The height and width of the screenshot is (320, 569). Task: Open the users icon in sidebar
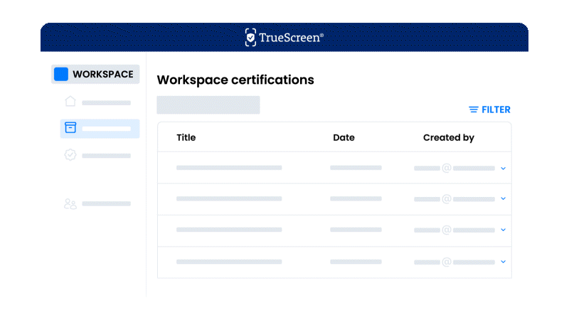[x=70, y=204]
